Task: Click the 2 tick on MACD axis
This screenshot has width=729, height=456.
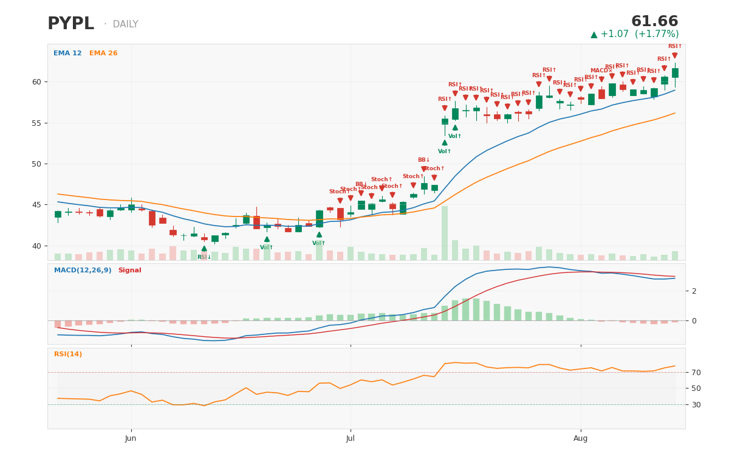Action: pyautogui.click(x=694, y=291)
